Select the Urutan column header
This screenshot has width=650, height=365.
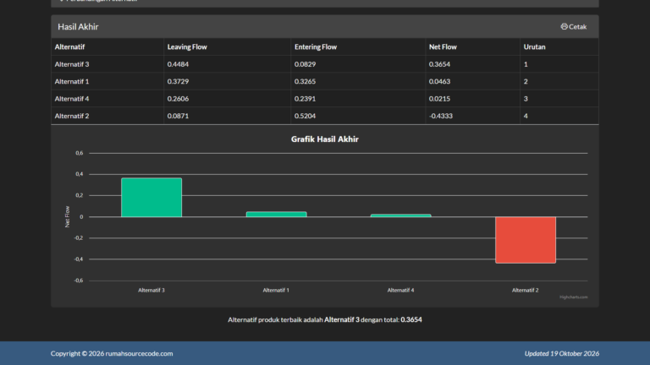(534, 46)
